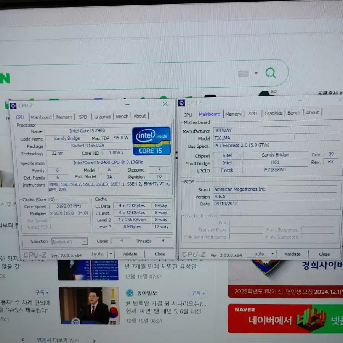Click the Sandy Bridge code name value

click(67, 138)
